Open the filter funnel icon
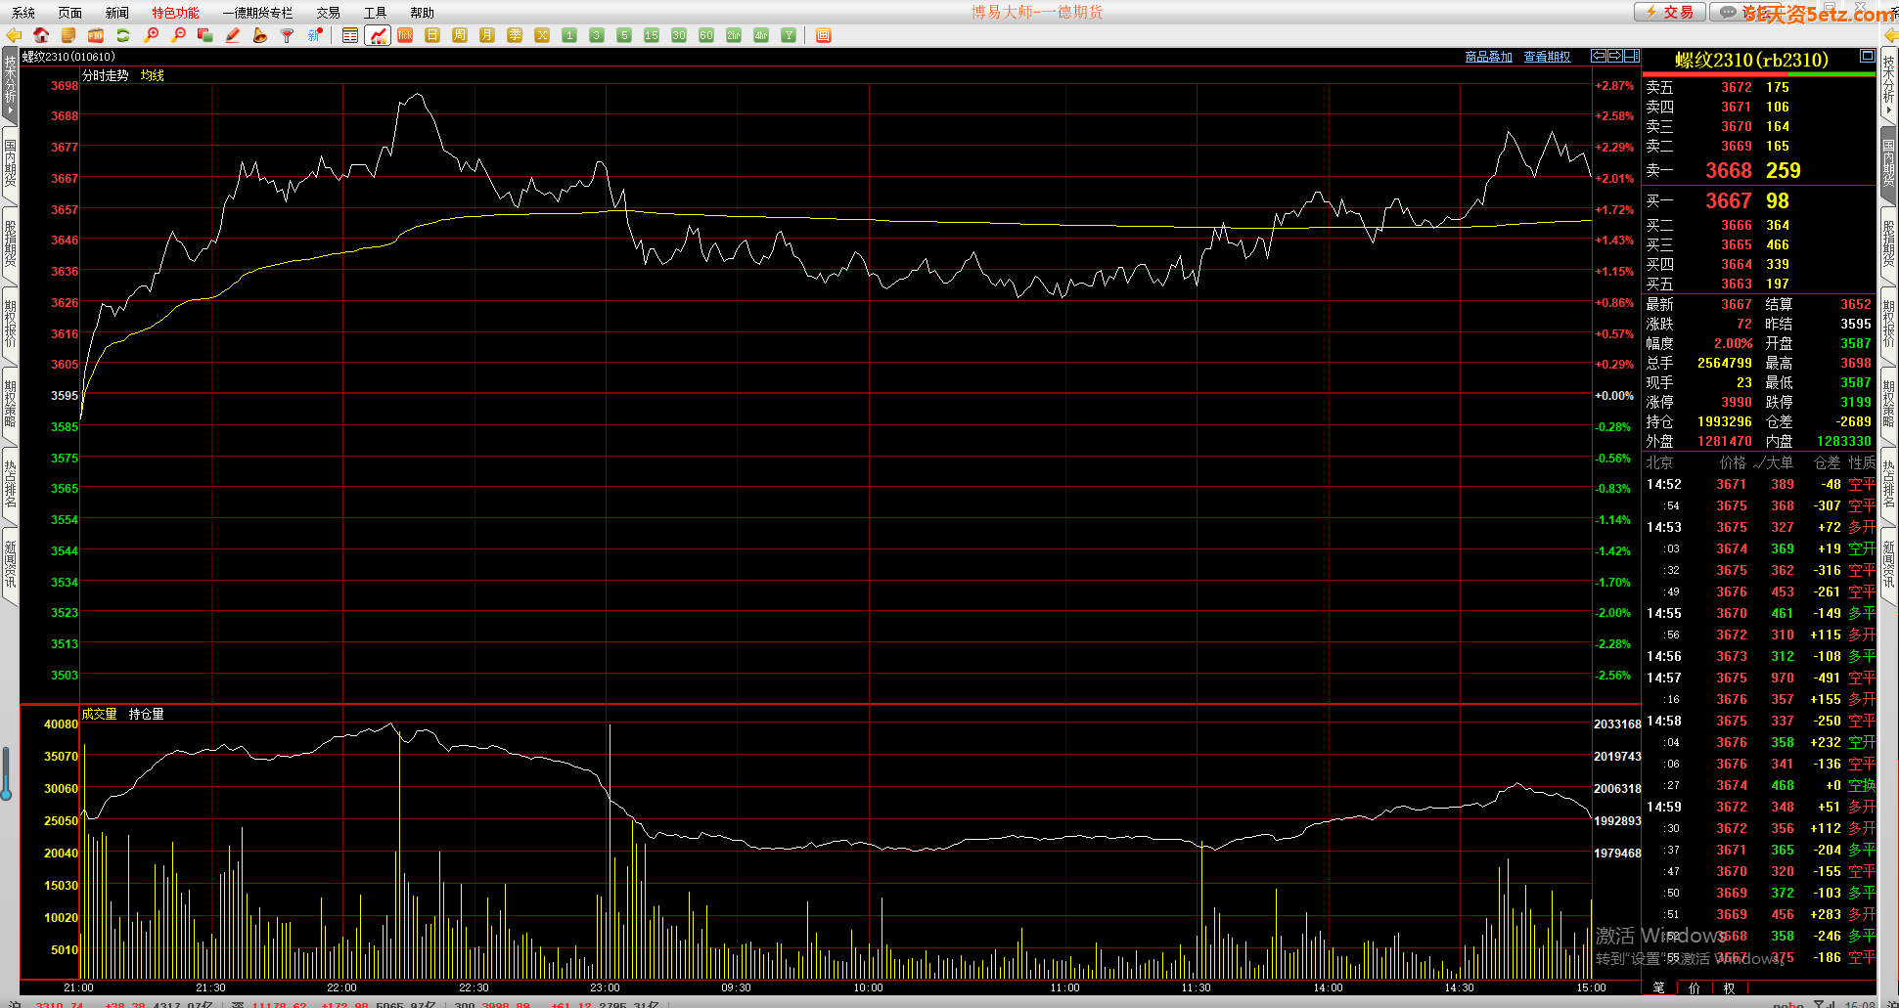This screenshot has width=1899, height=1008. (x=288, y=35)
